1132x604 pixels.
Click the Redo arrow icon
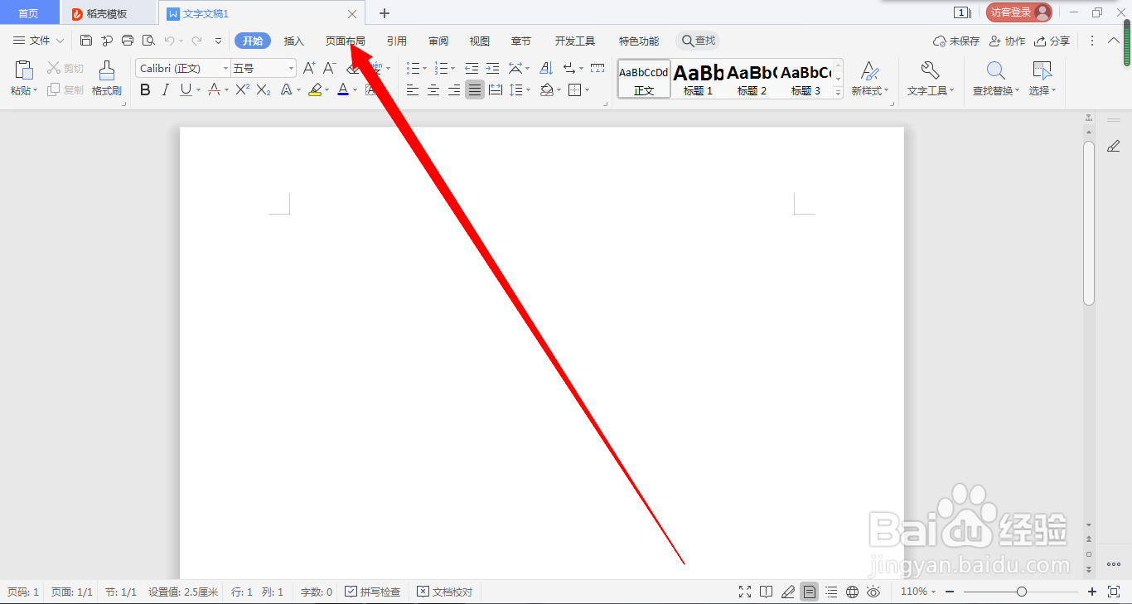[x=196, y=41]
